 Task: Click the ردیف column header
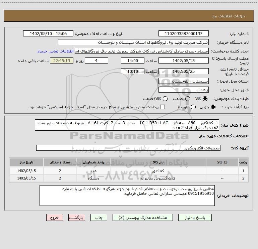pyautogui.click(x=243, y=162)
